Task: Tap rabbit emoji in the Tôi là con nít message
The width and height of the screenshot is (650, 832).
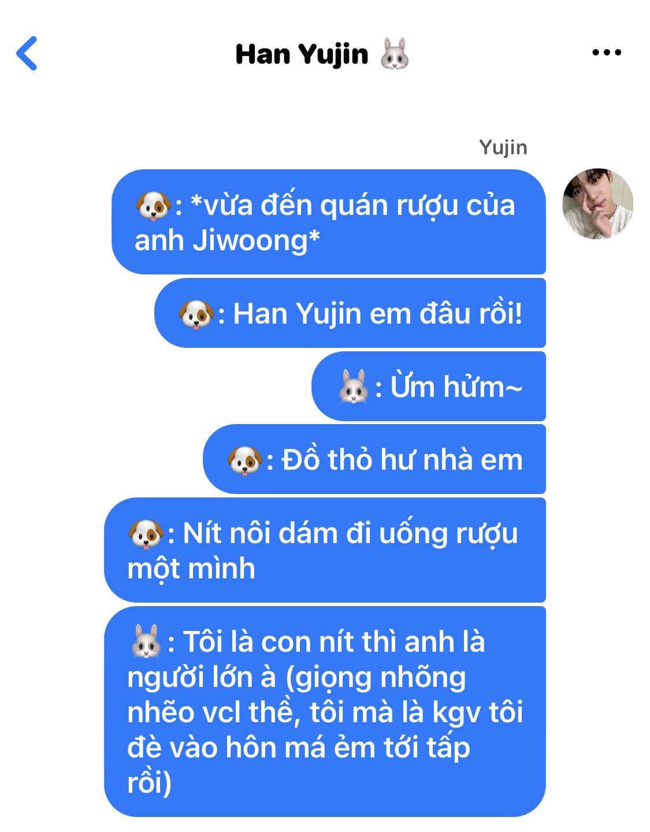Action: point(146,641)
